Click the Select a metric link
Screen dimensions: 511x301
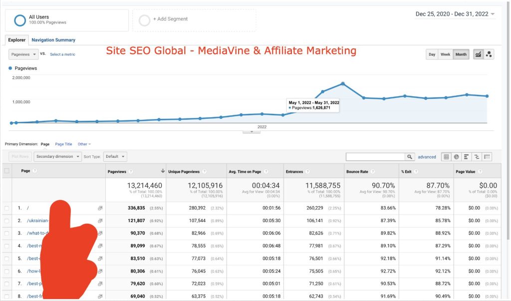point(62,54)
